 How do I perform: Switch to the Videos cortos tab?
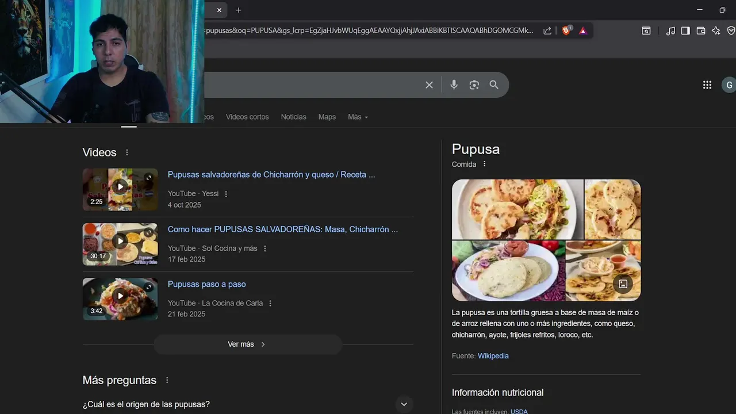[247, 117]
